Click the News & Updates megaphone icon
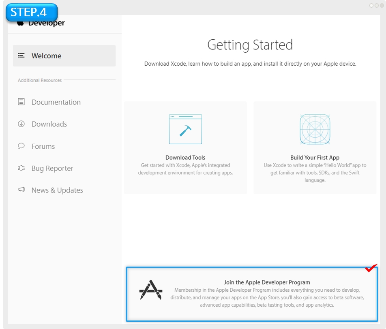Screen dimensions: 386x329 coord(21,190)
